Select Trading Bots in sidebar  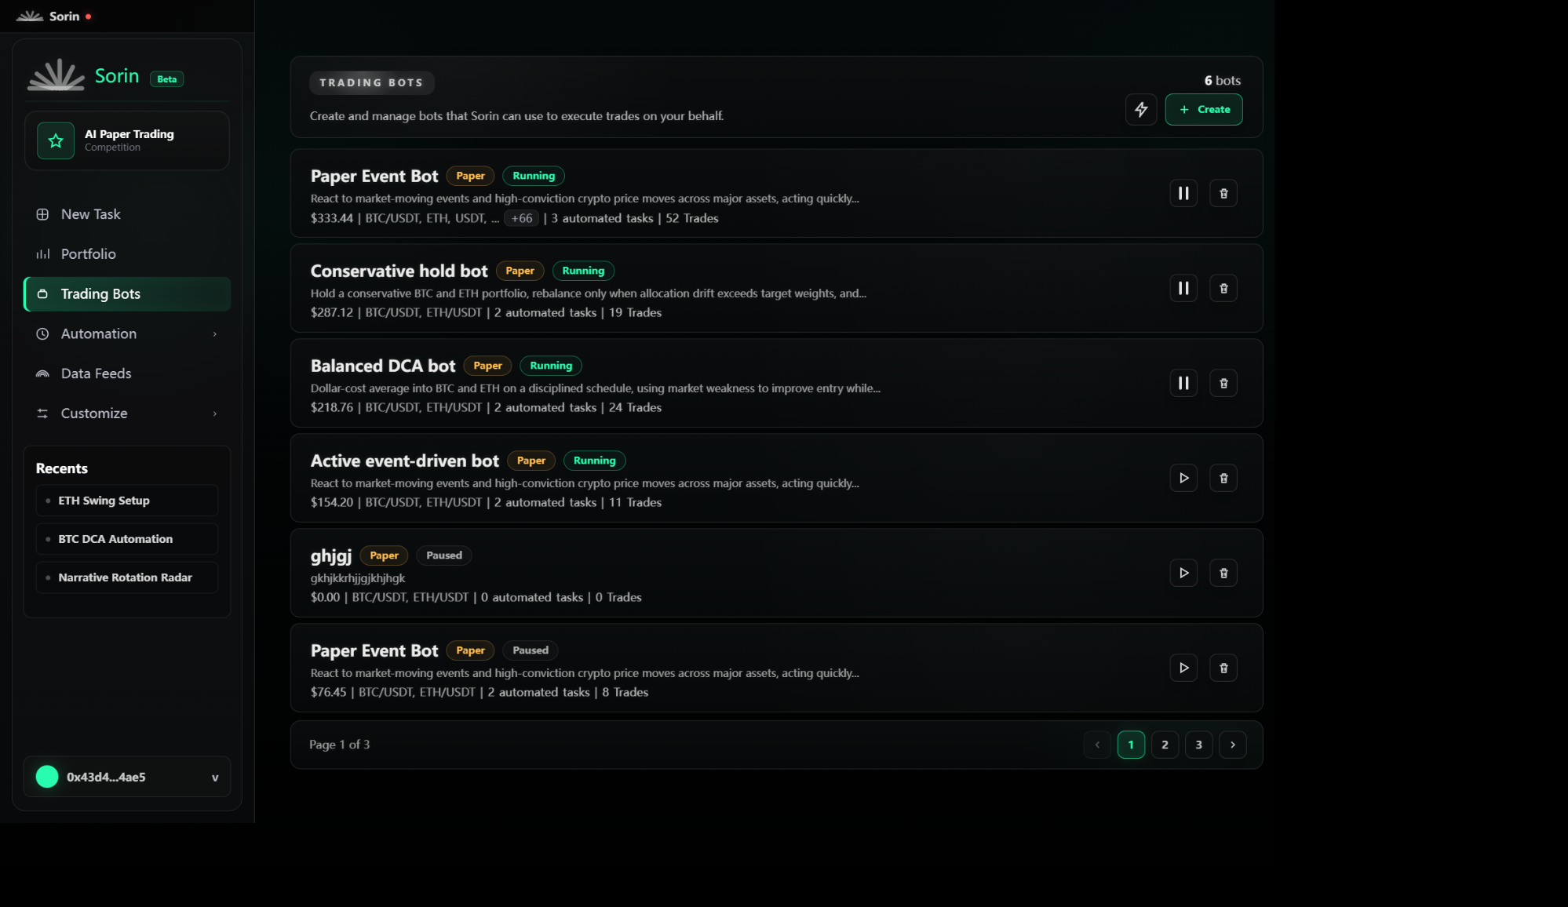pyautogui.click(x=127, y=294)
